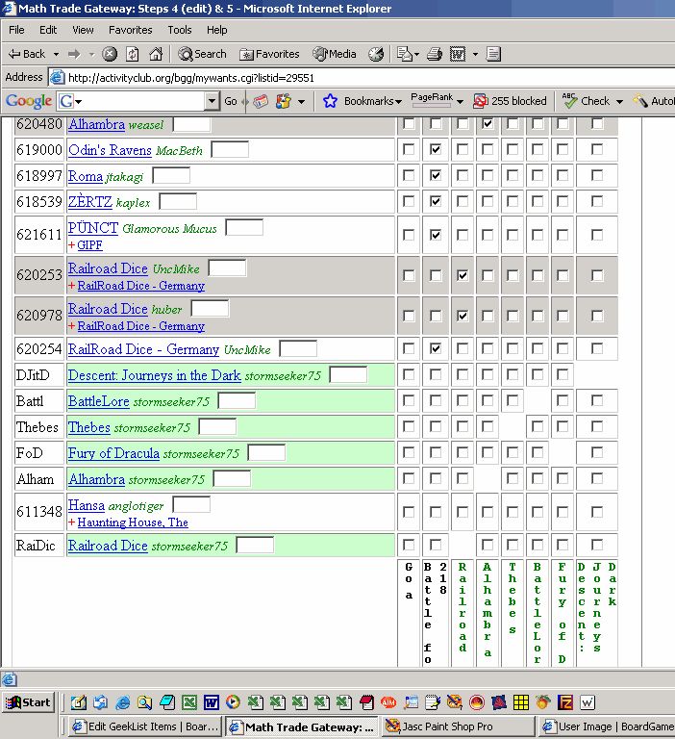Click the Google toolbar spell Check icon
This screenshot has height=739, width=675.
[x=587, y=101]
